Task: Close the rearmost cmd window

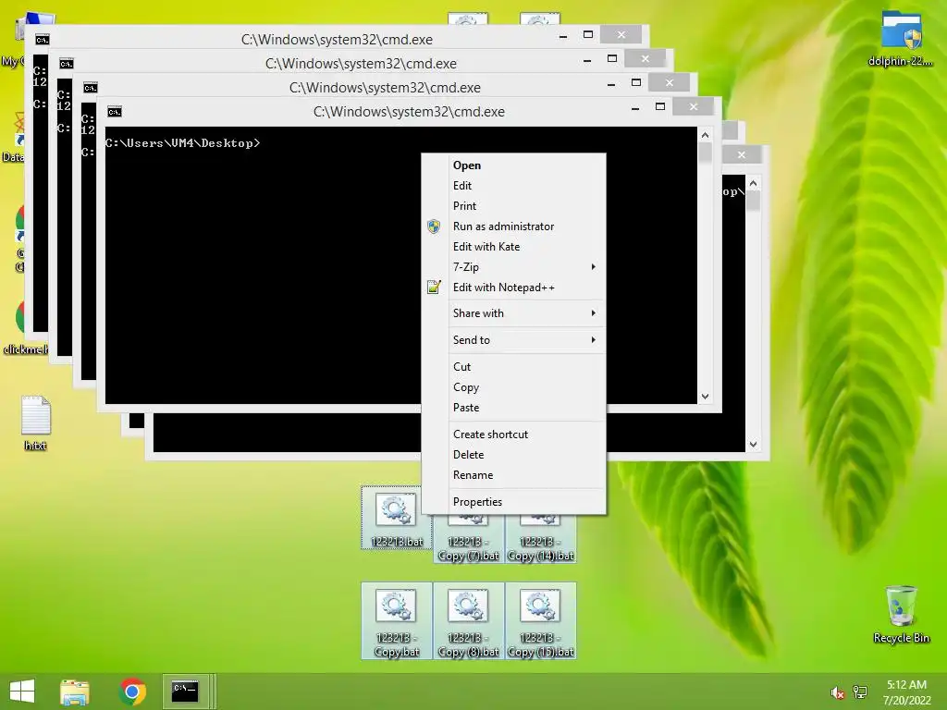Action: click(x=621, y=35)
